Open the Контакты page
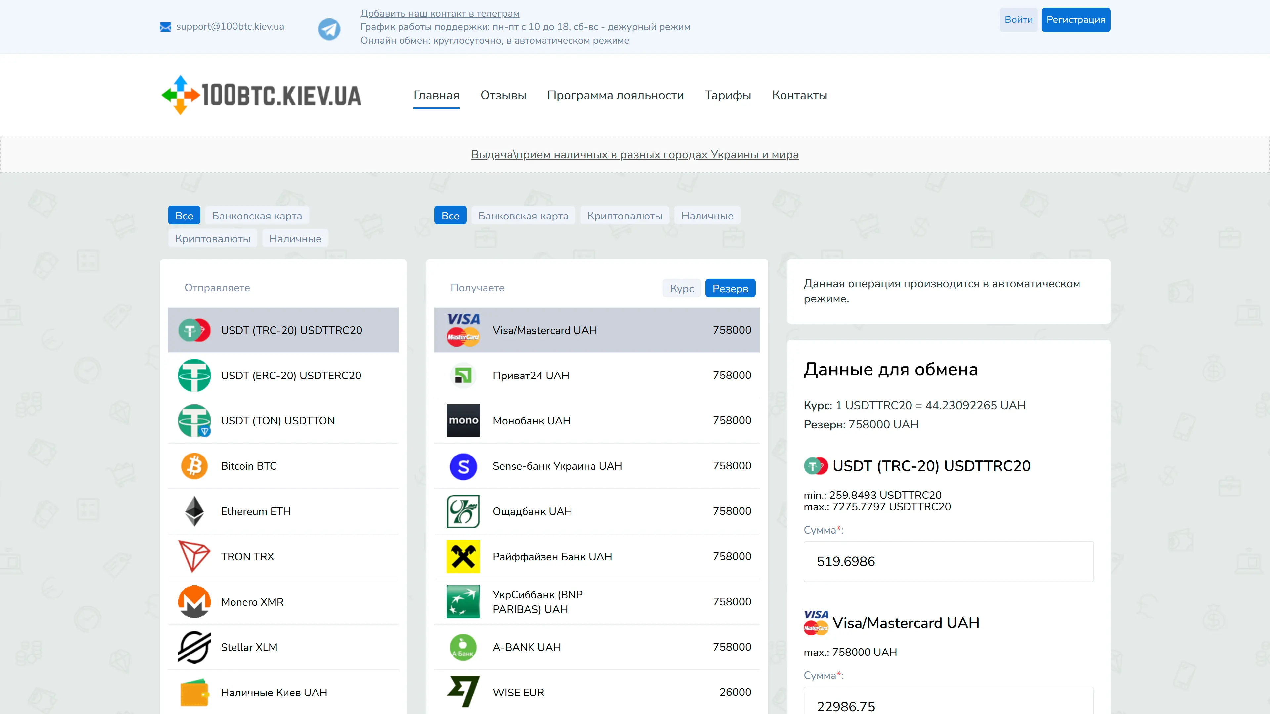The height and width of the screenshot is (714, 1270). (799, 95)
